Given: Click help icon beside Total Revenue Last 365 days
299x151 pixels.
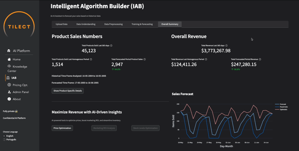Looking at the screenshot, I should 226,46.
